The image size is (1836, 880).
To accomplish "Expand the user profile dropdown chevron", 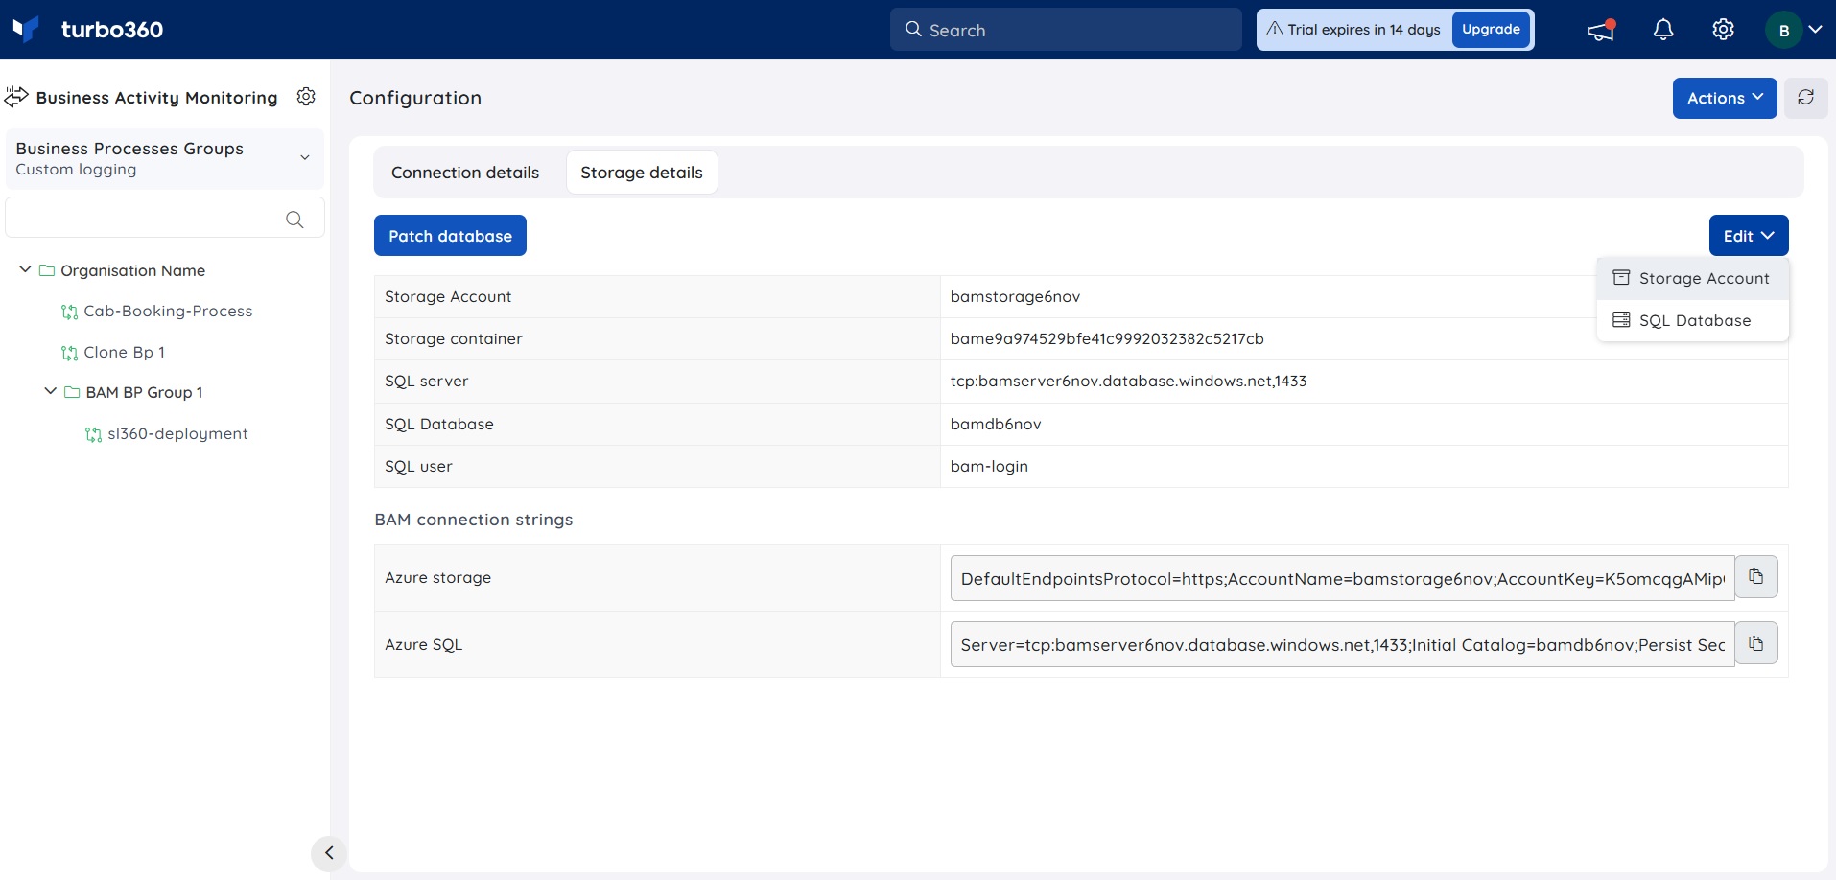I will click(1816, 30).
